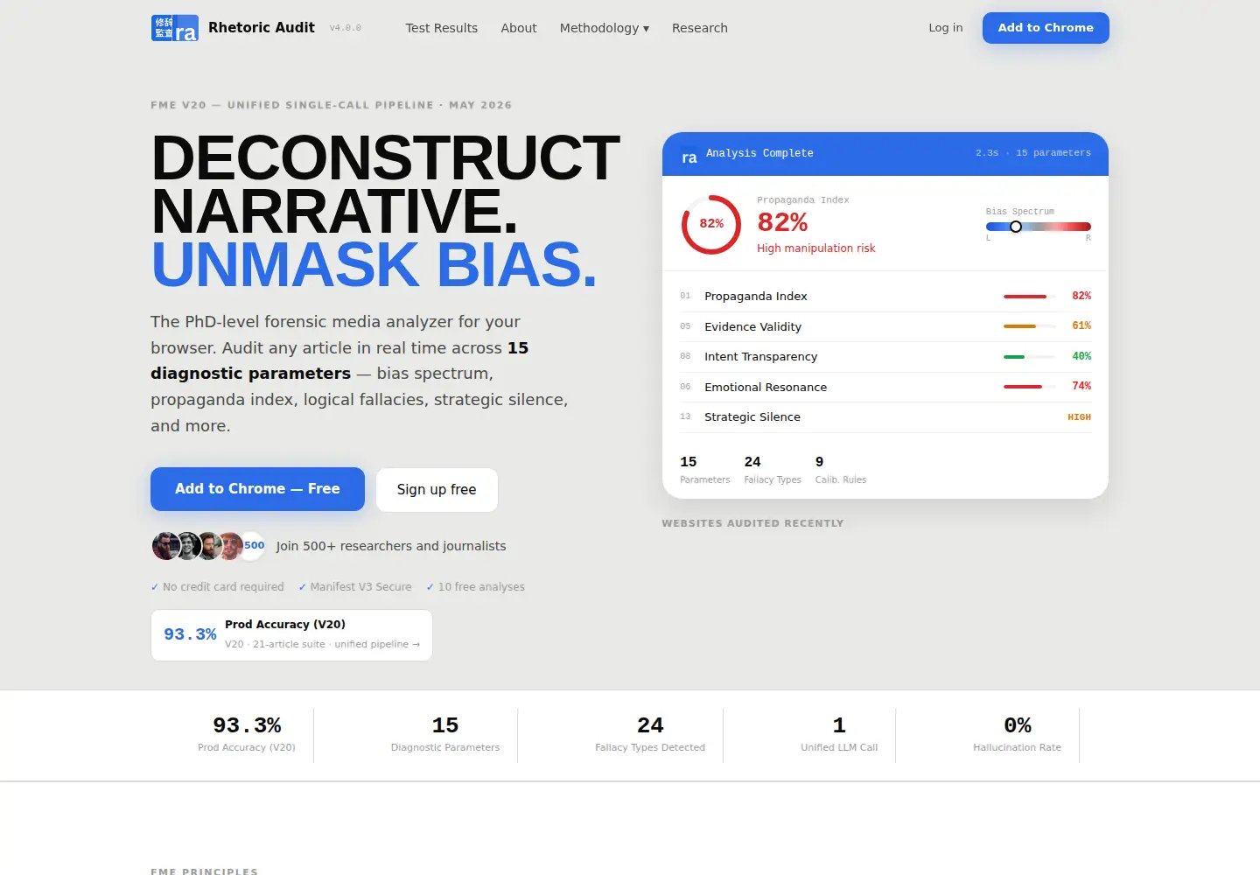Screen dimensions: 1260x875
Task: Click the Log in link
Action: pos(946,28)
